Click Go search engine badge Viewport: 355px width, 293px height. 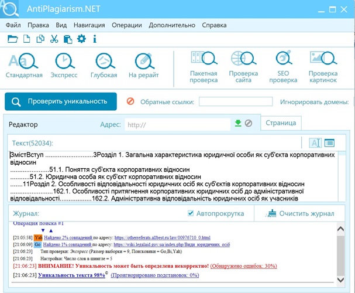(x=37, y=245)
